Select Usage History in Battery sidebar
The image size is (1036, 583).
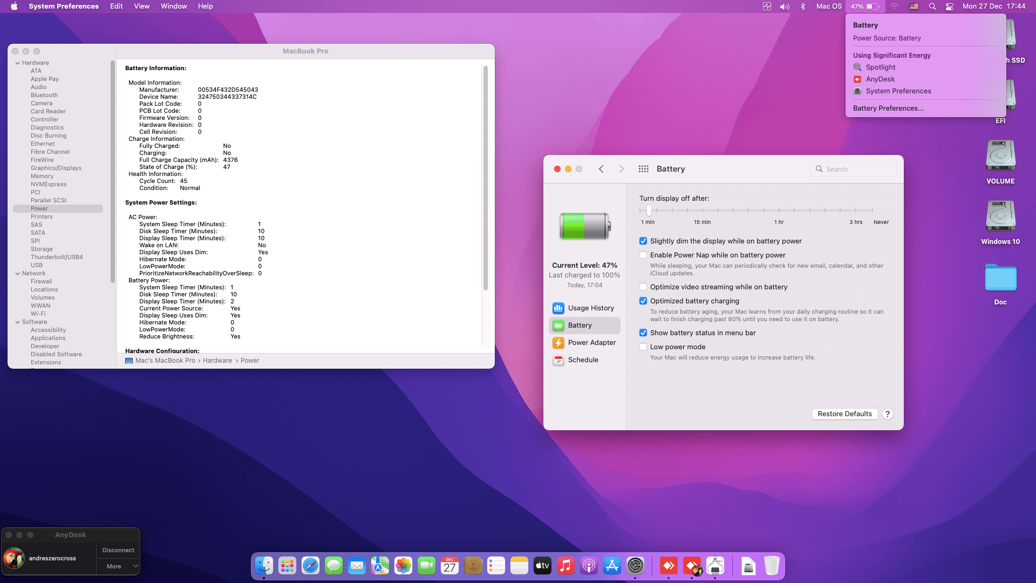pos(584,308)
